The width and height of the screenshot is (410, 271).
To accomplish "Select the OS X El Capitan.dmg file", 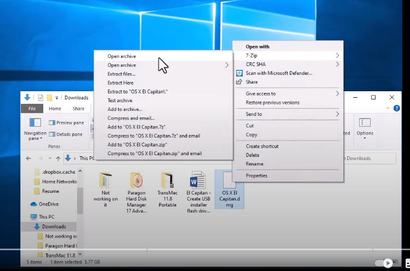I will coord(229,189).
